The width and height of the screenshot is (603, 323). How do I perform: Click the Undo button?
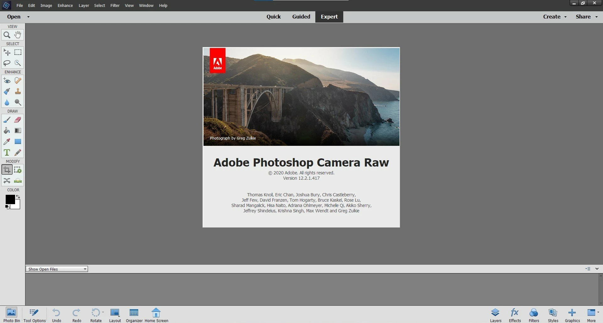pyautogui.click(x=57, y=315)
